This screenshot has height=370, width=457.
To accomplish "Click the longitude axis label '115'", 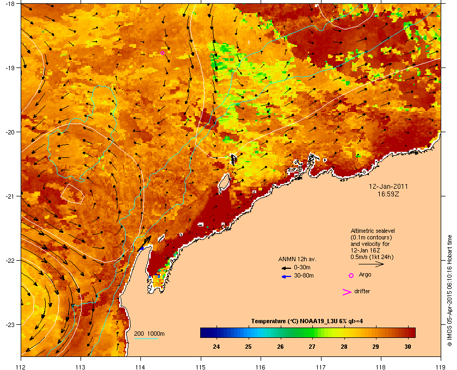I will click(x=201, y=367).
